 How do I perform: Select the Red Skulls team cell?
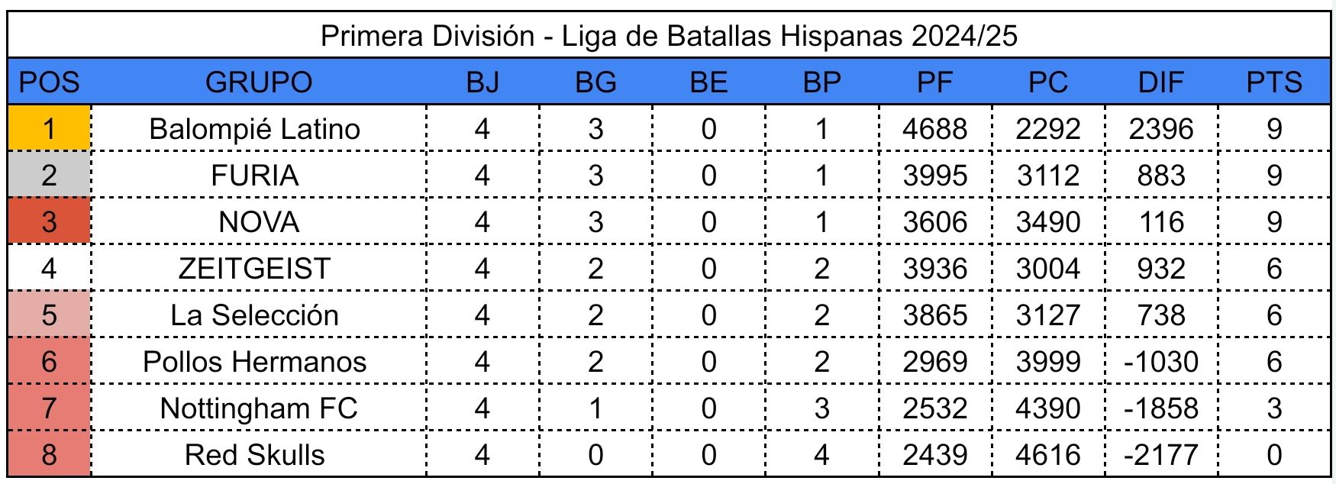tap(255, 455)
